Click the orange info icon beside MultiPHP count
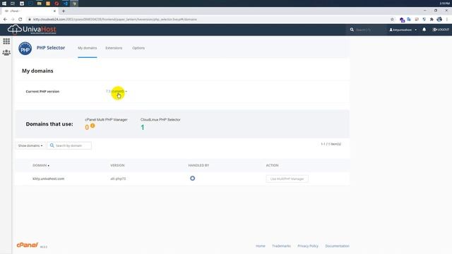The height and width of the screenshot is (254, 452). click(x=93, y=126)
